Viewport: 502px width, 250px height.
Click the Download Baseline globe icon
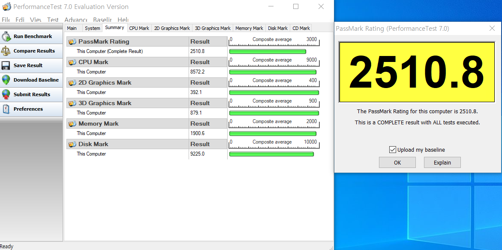[6, 80]
